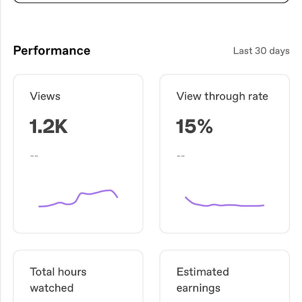Click the outlined button above Performance

pyautogui.click(x=152, y=1)
